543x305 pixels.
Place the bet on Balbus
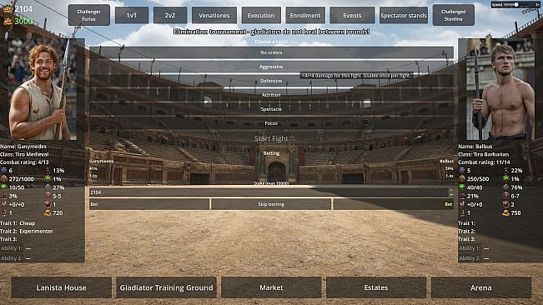point(394,204)
